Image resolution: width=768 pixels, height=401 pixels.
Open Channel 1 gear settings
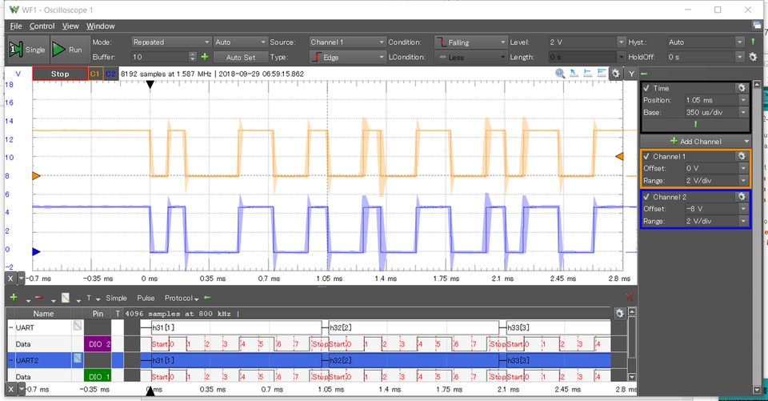point(742,156)
